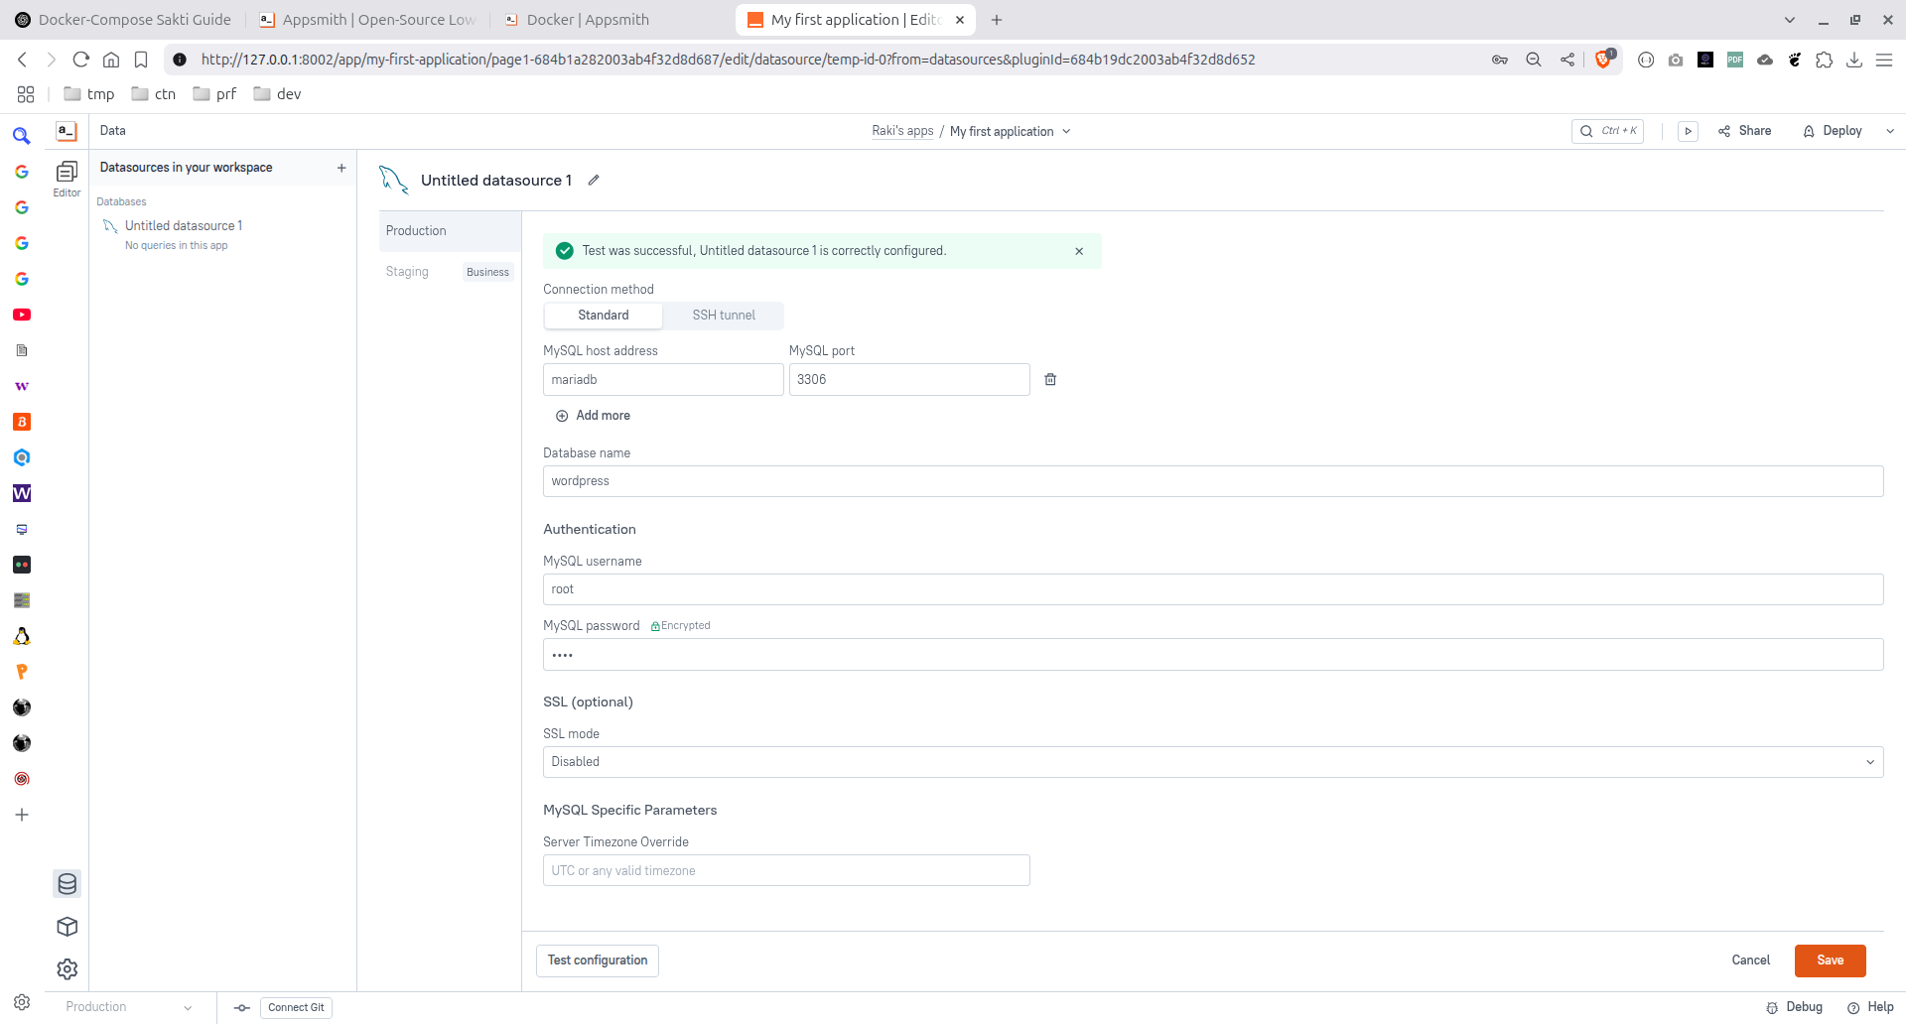Click the Server Timezone Override field

(786, 870)
